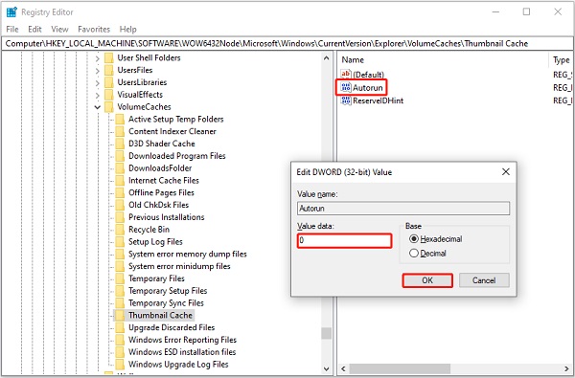The width and height of the screenshot is (575, 378).
Task: Cancel the Edit DWORD dialog
Action: tap(484, 280)
